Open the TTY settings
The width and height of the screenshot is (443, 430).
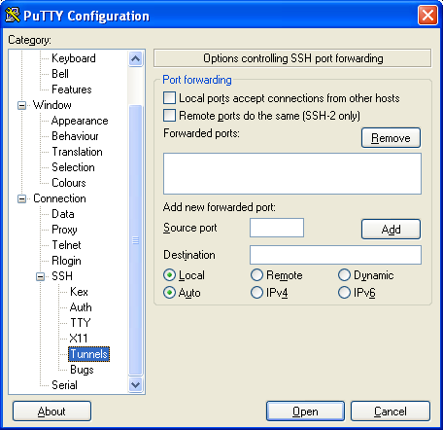click(x=81, y=323)
